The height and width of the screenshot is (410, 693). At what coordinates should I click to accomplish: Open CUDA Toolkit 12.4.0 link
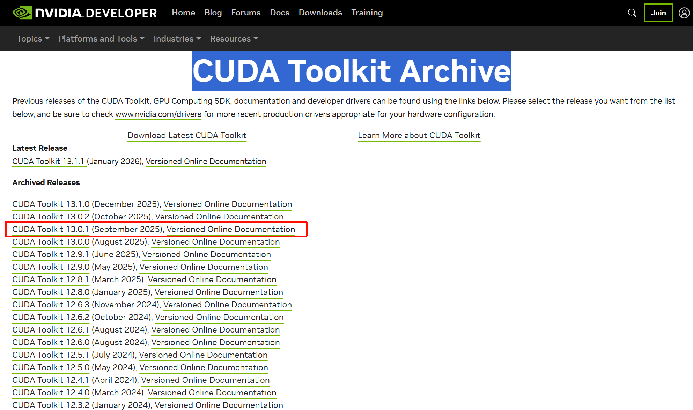(x=51, y=393)
